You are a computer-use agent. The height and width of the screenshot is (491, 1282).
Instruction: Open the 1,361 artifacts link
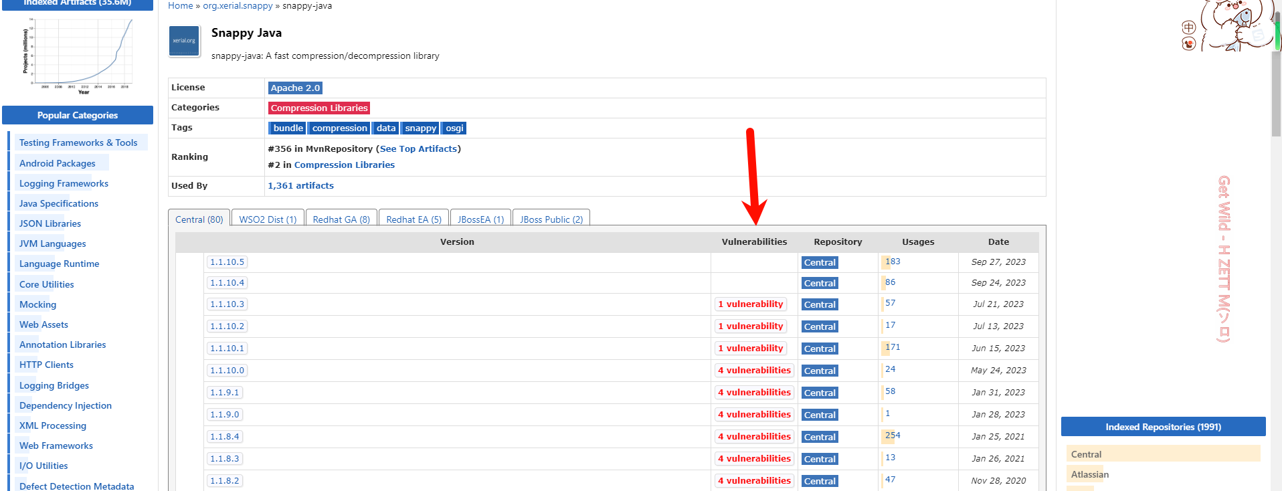pos(300,185)
